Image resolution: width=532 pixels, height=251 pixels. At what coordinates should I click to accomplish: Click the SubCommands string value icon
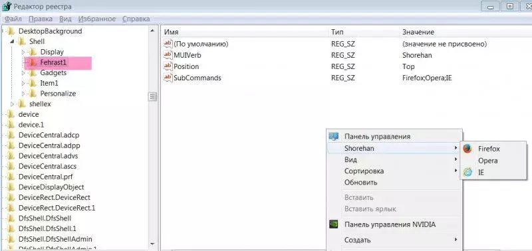[168, 78]
